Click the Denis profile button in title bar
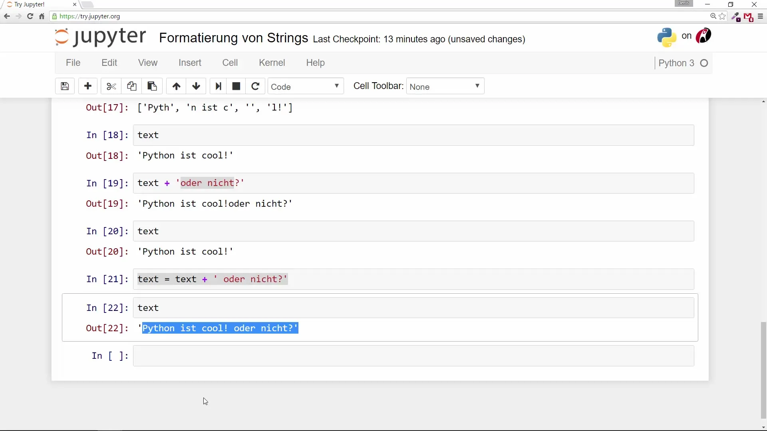This screenshot has height=431, width=767. tap(684, 3)
